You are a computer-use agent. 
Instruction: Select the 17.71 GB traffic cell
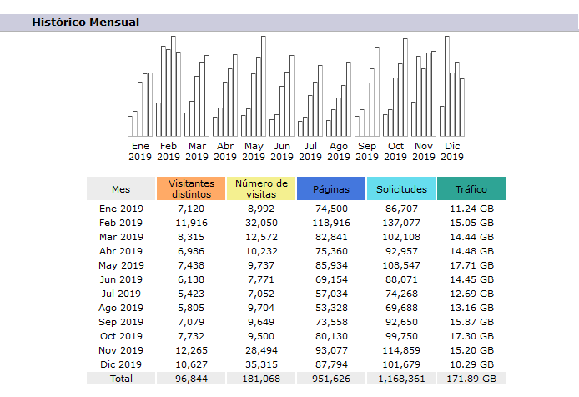(471, 265)
